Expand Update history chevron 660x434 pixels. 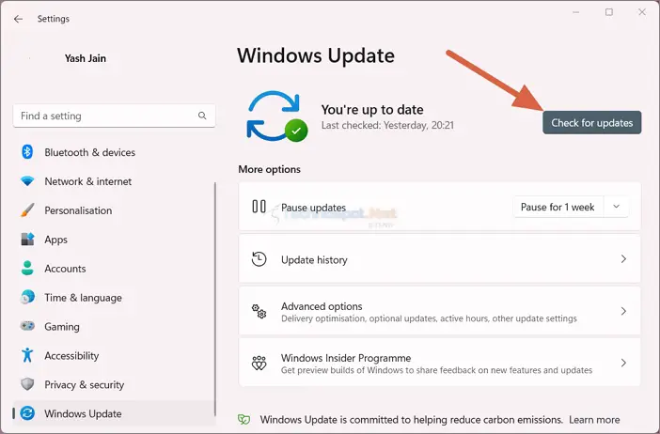[623, 259]
